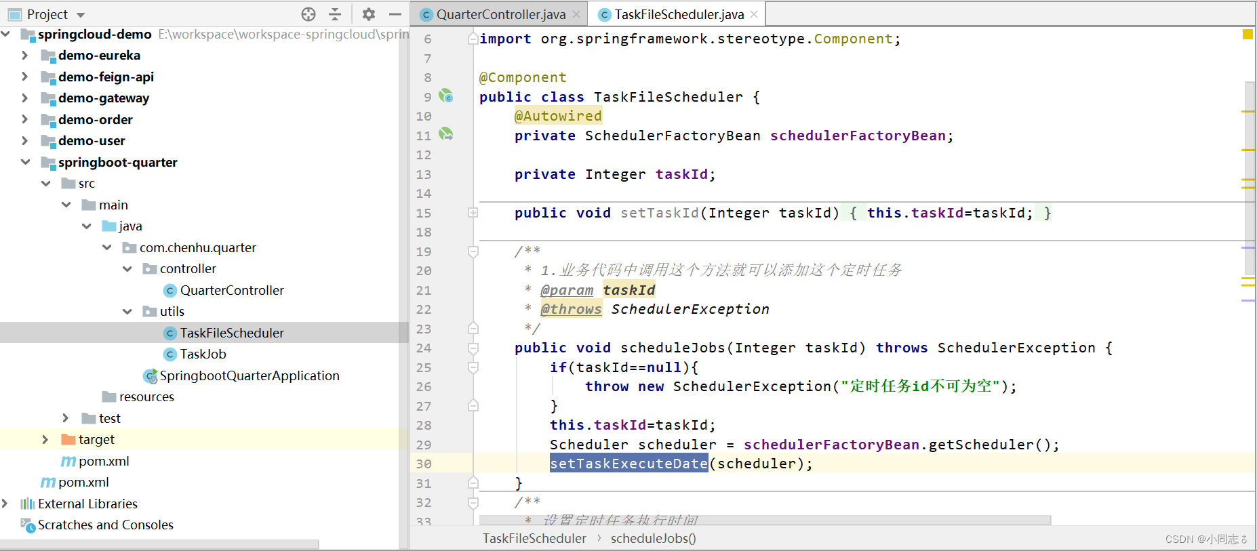Click the @Autowired annotation
The height and width of the screenshot is (551, 1257).
(x=558, y=116)
